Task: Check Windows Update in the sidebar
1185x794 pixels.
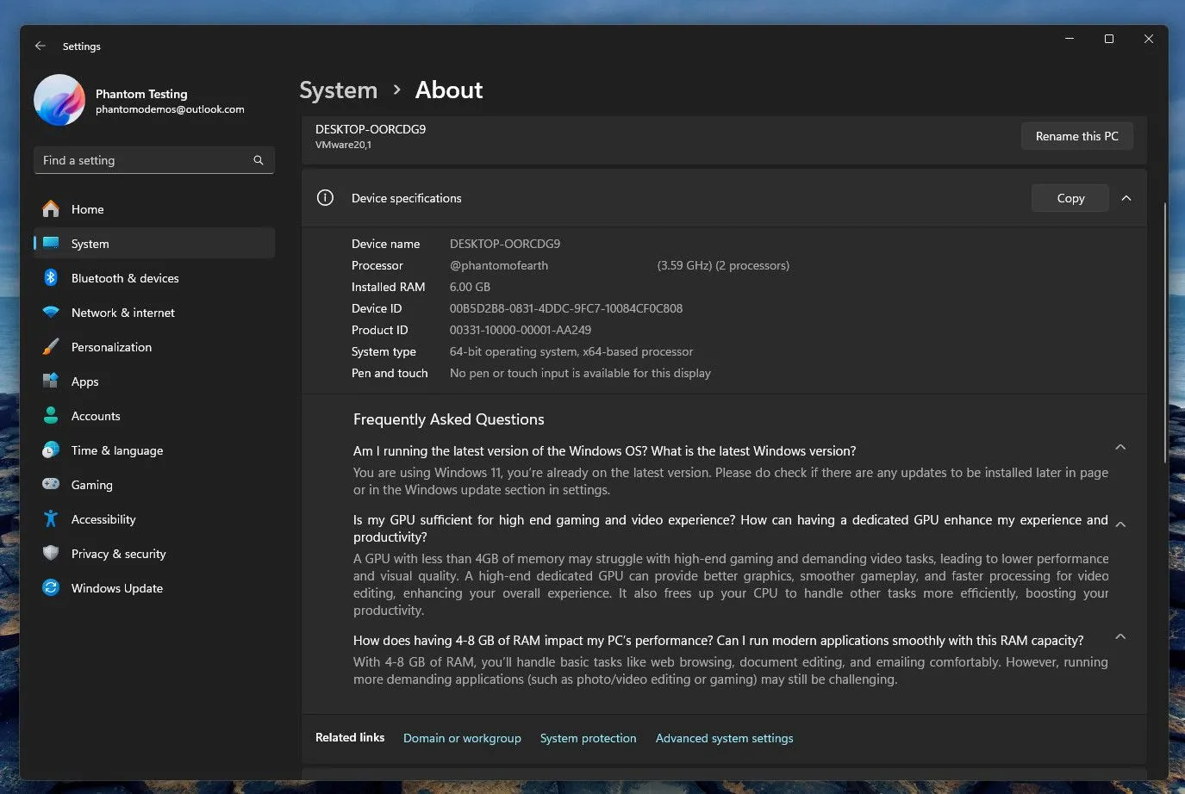Action: point(116,587)
